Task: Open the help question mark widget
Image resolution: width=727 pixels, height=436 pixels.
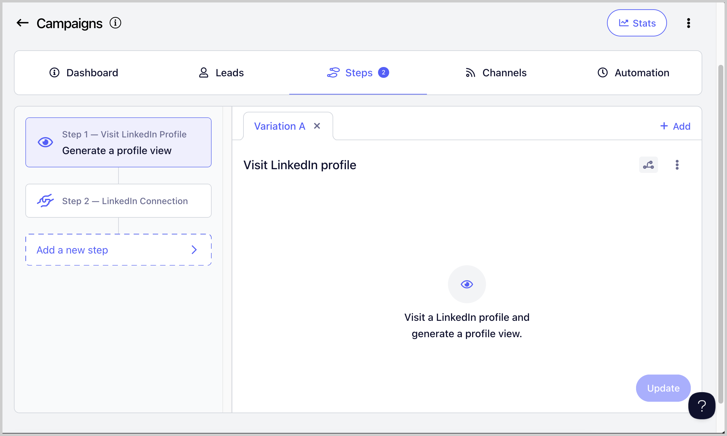Action: [702, 406]
